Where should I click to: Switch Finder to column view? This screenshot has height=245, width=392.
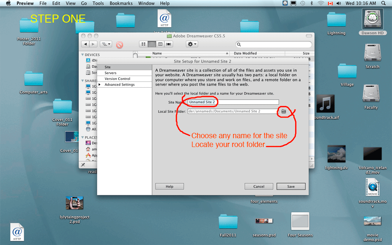(x=160, y=44)
